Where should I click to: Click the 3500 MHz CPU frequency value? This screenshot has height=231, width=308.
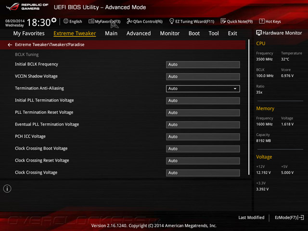click(x=264, y=59)
